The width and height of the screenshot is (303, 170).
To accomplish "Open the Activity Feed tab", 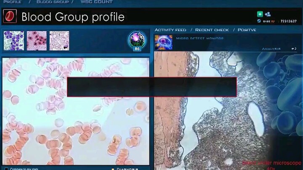I will click(170, 30).
